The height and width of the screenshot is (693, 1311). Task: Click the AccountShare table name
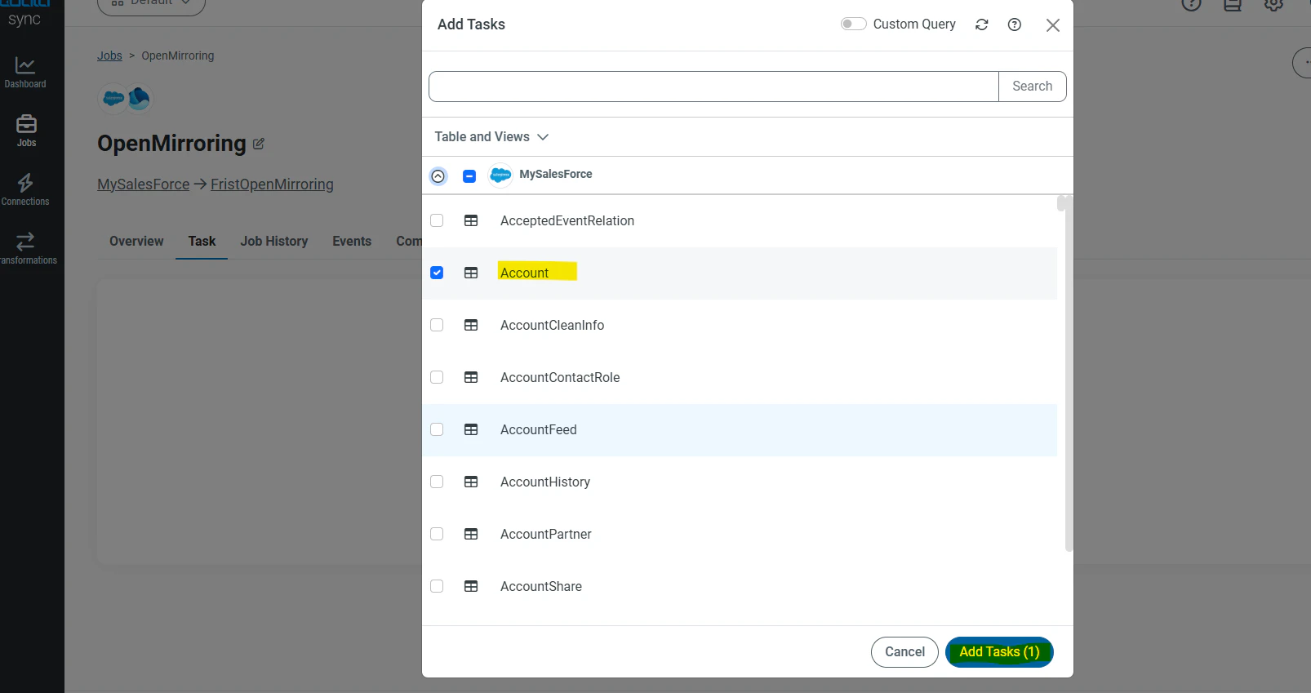point(541,587)
